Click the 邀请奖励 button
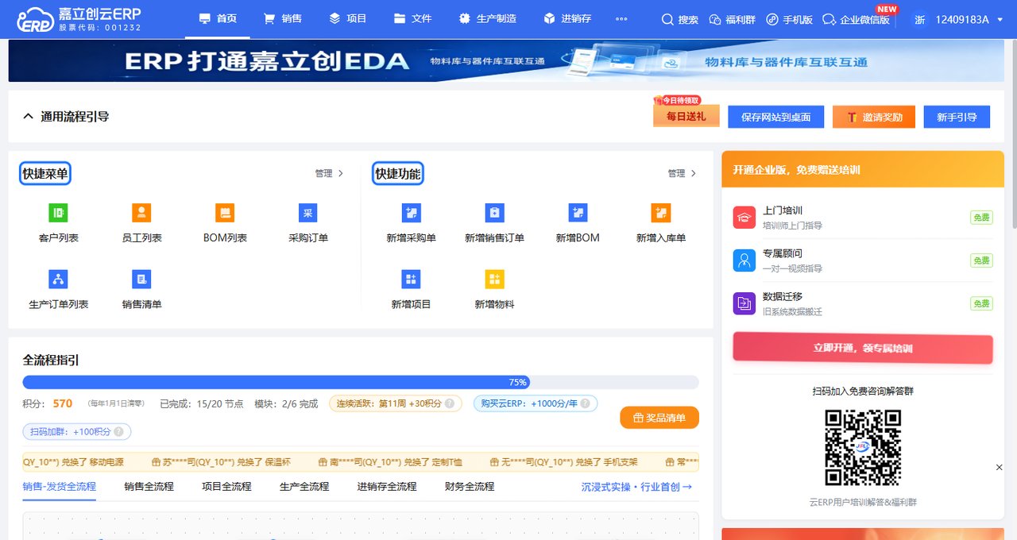 coord(873,117)
